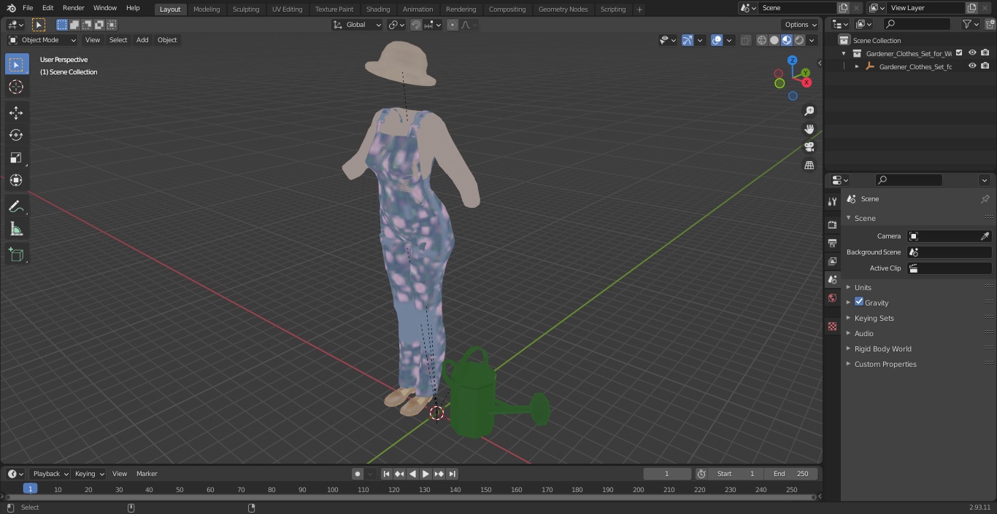Image resolution: width=997 pixels, height=514 pixels.
Task: Click the Z axis on navigation gizmo
Action: (x=792, y=61)
